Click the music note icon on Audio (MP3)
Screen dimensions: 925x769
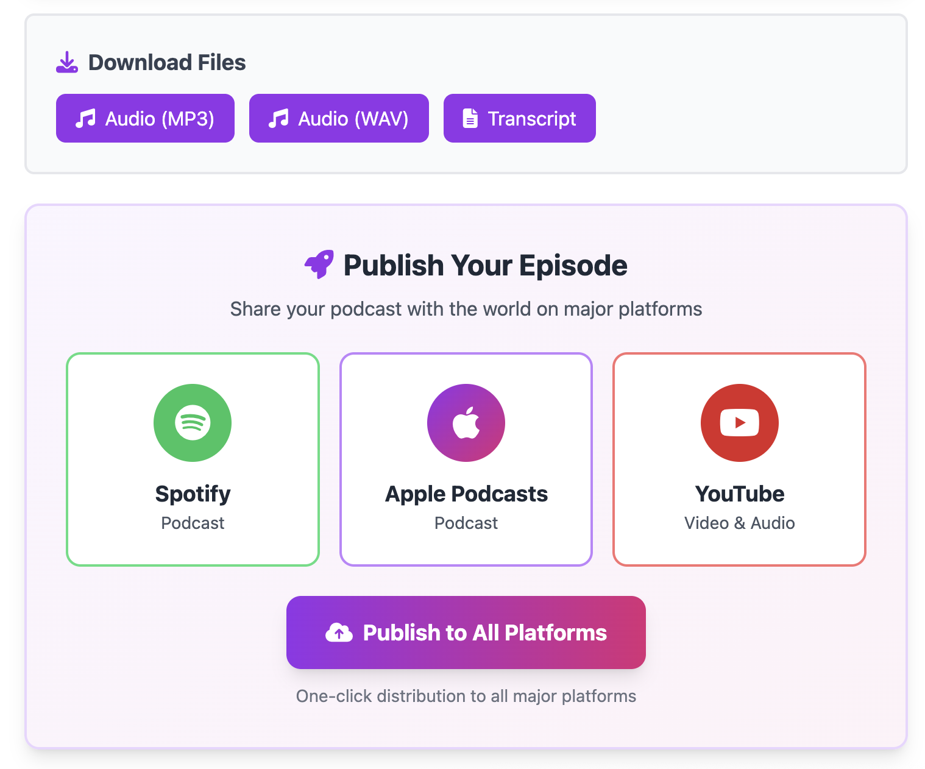pos(86,118)
